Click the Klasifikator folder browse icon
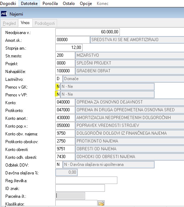This screenshot has width=184, height=207. coord(101,203)
